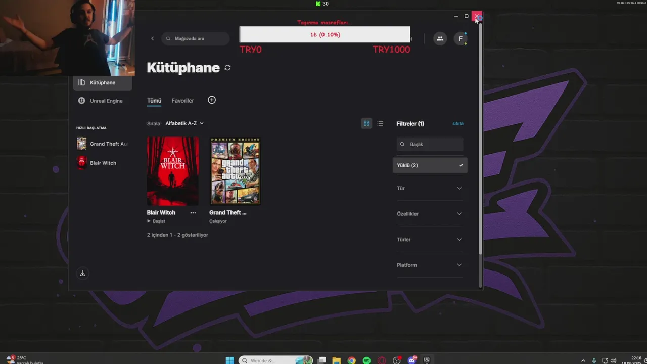647x364 pixels.
Task: Show hidden system tray icons
Action: click(583, 360)
